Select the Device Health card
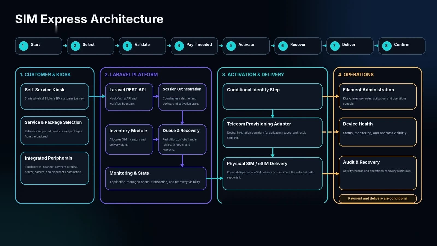The height and width of the screenshot is (246, 437). (x=378, y=132)
